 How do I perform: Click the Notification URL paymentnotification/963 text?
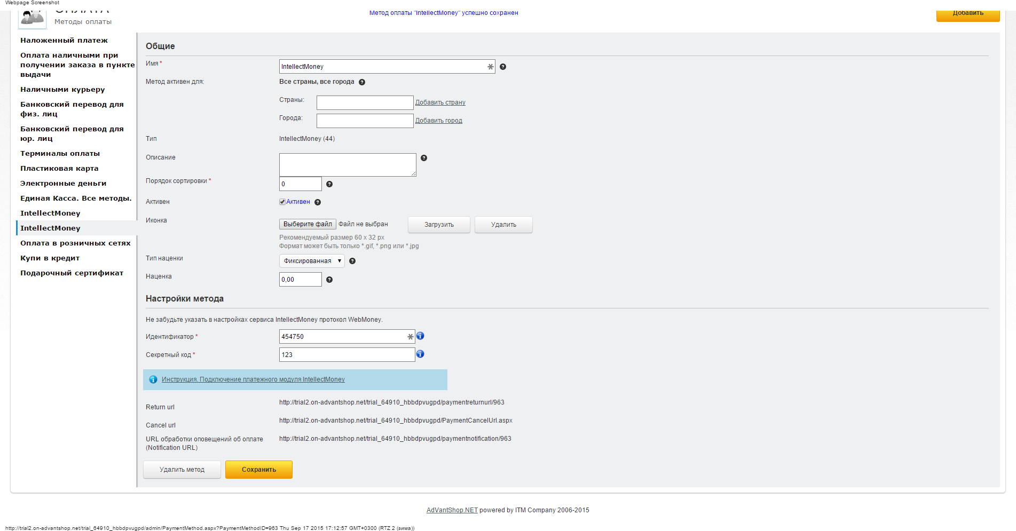[x=395, y=439]
